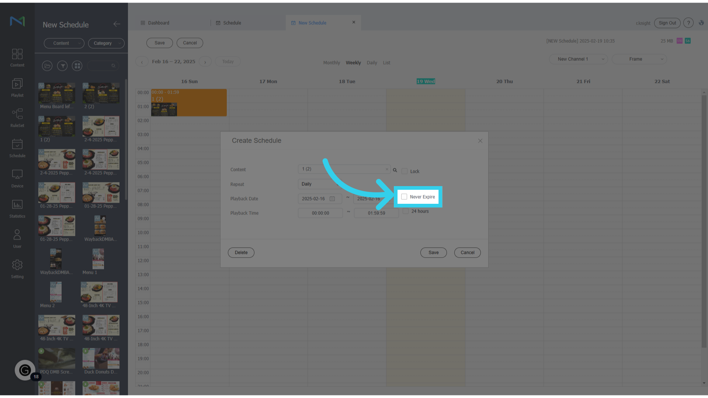Switch calendar to Daily view
Image resolution: width=708 pixels, height=398 pixels.
(x=372, y=63)
